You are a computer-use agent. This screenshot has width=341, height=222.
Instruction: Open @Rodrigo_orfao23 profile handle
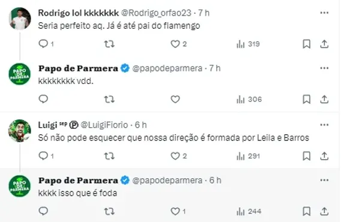[x=156, y=13]
